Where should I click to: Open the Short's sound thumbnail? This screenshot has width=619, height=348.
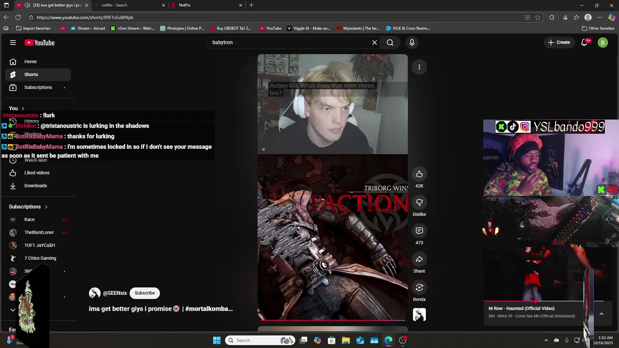click(419, 315)
